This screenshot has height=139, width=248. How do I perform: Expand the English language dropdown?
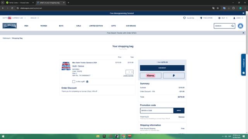[x=34, y=18]
